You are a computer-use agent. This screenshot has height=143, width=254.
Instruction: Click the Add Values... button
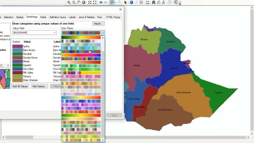tap(39, 86)
